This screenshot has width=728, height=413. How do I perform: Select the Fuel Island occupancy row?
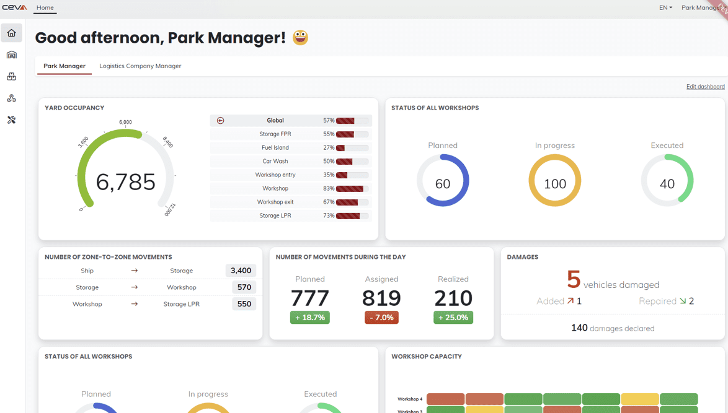coord(291,147)
